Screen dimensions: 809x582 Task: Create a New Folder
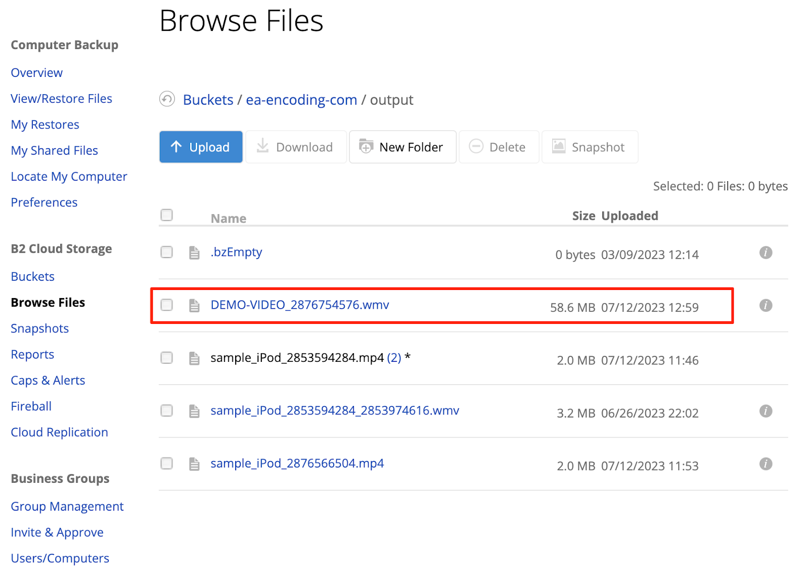coord(402,147)
